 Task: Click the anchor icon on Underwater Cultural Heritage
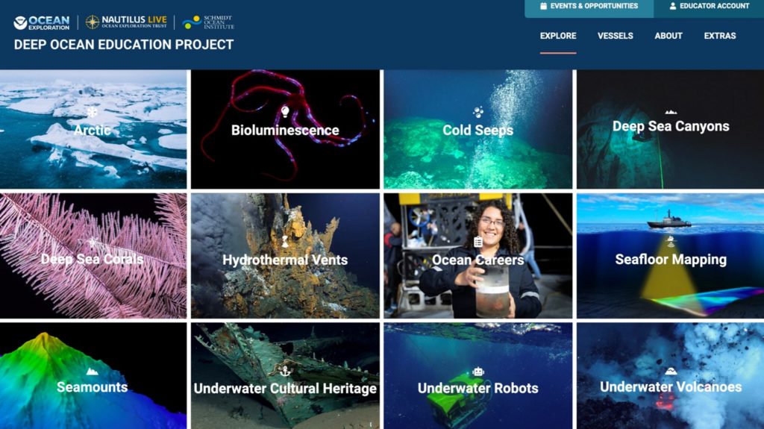point(285,371)
